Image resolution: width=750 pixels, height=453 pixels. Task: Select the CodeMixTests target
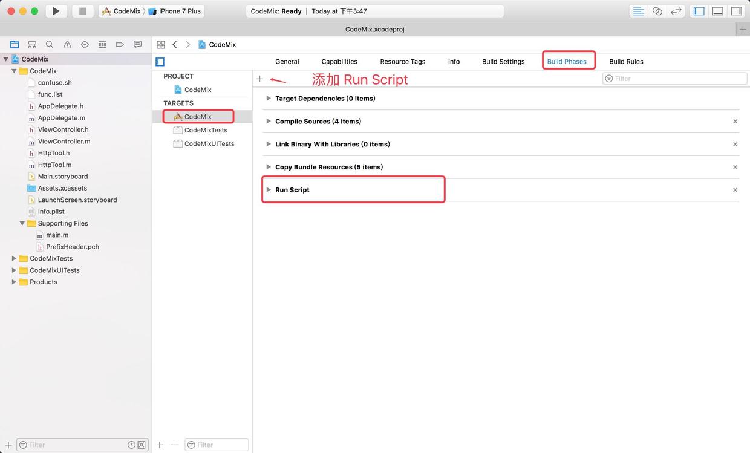coord(200,130)
